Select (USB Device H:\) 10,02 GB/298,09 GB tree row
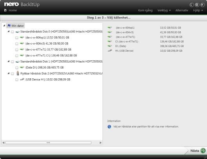 point(48,79)
